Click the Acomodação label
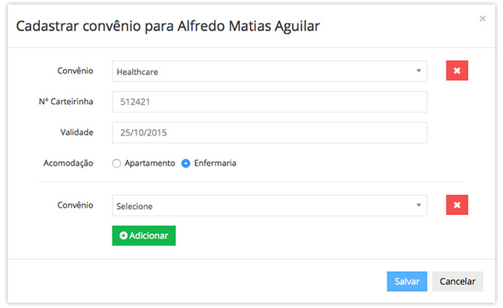 click(68, 163)
